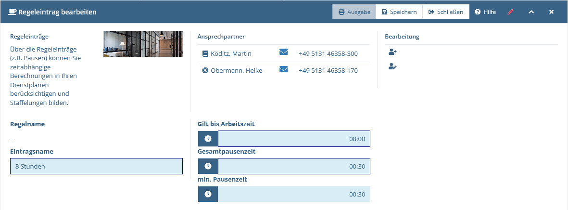Open the Ausgabe print option
Image resolution: width=568 pixels, height=210 pixels.
tap(354, 12)
